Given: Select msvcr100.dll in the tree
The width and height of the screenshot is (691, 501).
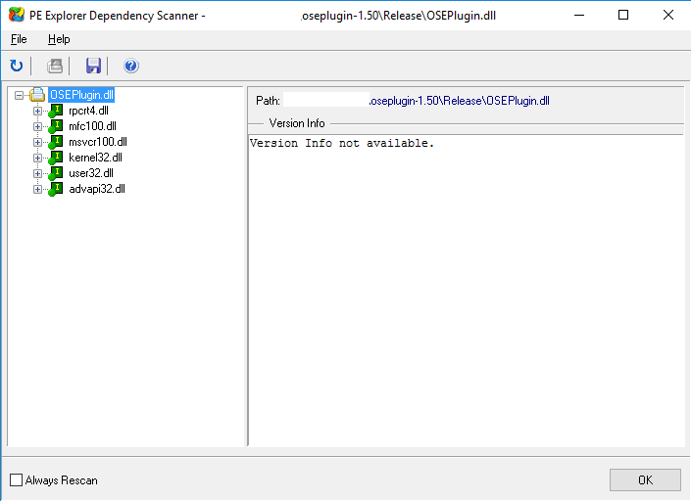Looking at the screenshot, I should (x=98, y=142).
